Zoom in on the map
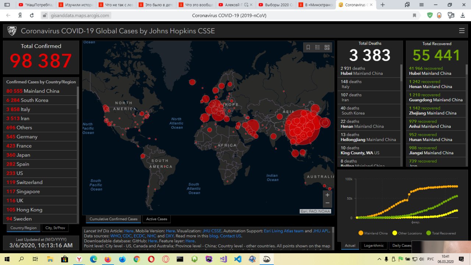 tap(327, 195)
